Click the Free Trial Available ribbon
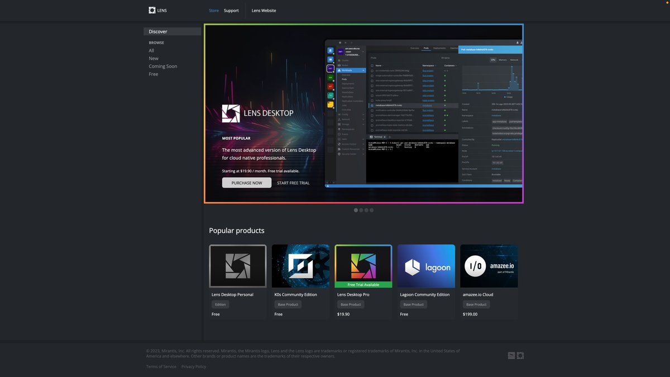The width and height of the screenshot is (670, 377). [x=363, y=285]
